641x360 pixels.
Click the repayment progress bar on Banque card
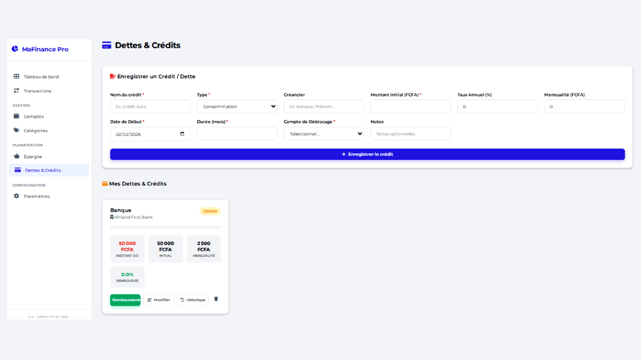165,227
